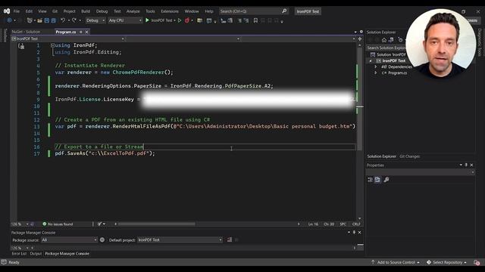Click the Visual Studio logo icon

pyautogui.click(x=7, y=11)
